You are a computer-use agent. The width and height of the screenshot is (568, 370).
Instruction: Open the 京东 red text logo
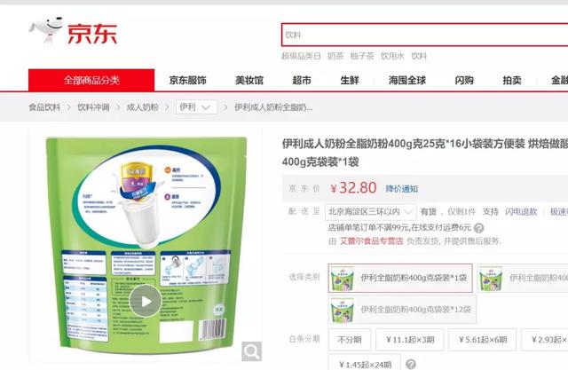92,34
